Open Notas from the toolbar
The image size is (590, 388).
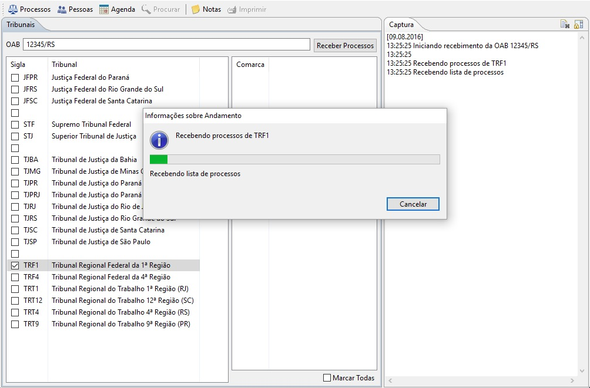[206, 9]
